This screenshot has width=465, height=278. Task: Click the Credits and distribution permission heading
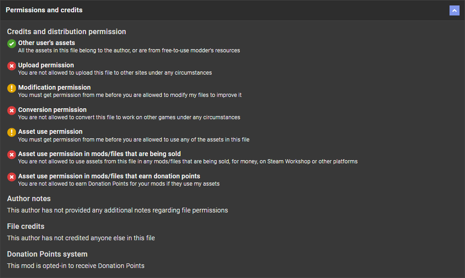click(x=66, y=32)
